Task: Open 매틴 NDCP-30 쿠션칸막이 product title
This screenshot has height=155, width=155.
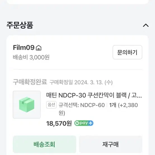Action: pyautogui.click(x=94, y=95)
